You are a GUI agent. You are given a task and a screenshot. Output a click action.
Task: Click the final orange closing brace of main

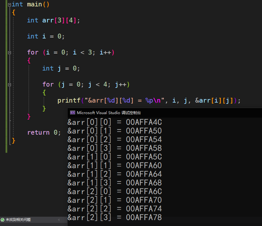point(14,141)
